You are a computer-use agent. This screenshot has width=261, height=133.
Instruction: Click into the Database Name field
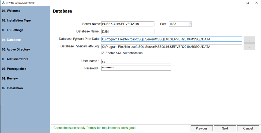point(128,32)
